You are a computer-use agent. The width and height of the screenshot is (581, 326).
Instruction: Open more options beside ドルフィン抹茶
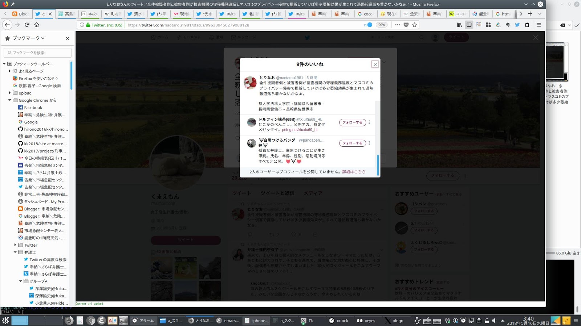pos(369,122)
